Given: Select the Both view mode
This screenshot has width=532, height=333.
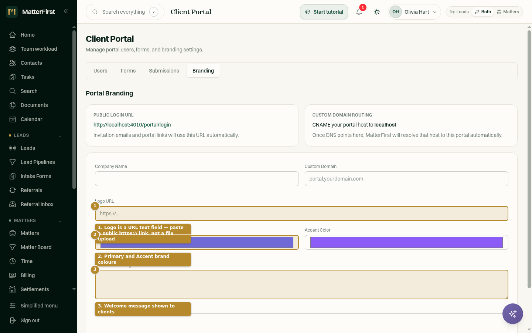Looking at the screenshot, I should coord(483,12).
